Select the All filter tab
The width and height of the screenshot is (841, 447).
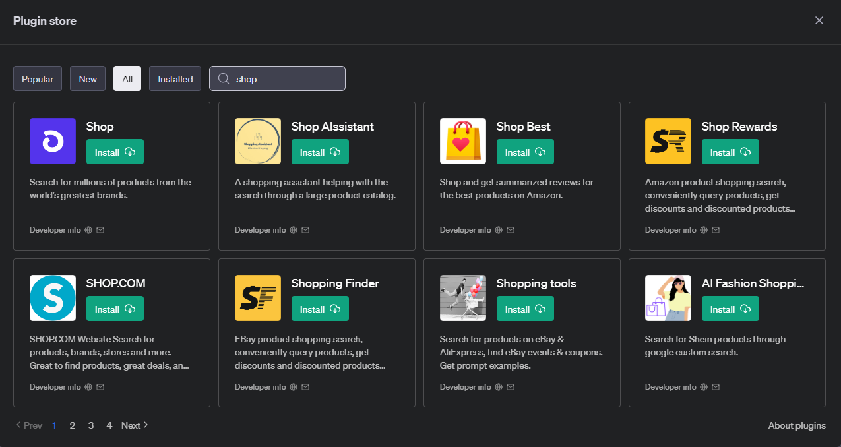pos(127,79)
